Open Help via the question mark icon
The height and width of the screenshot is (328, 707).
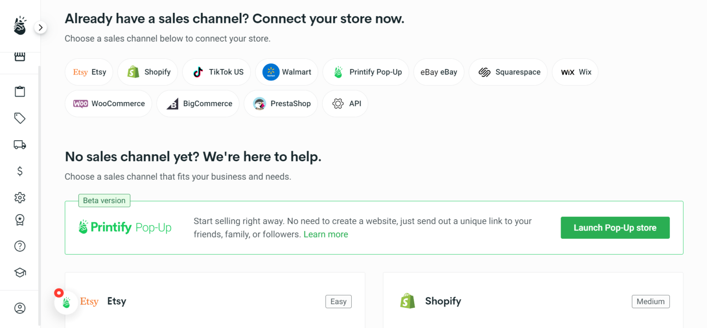click(x=20, y=246)
